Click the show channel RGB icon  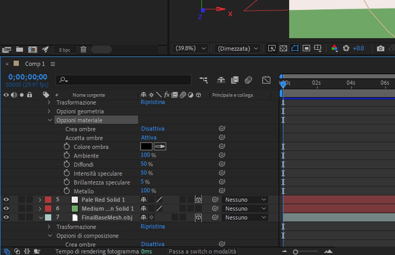pos(334,48)
